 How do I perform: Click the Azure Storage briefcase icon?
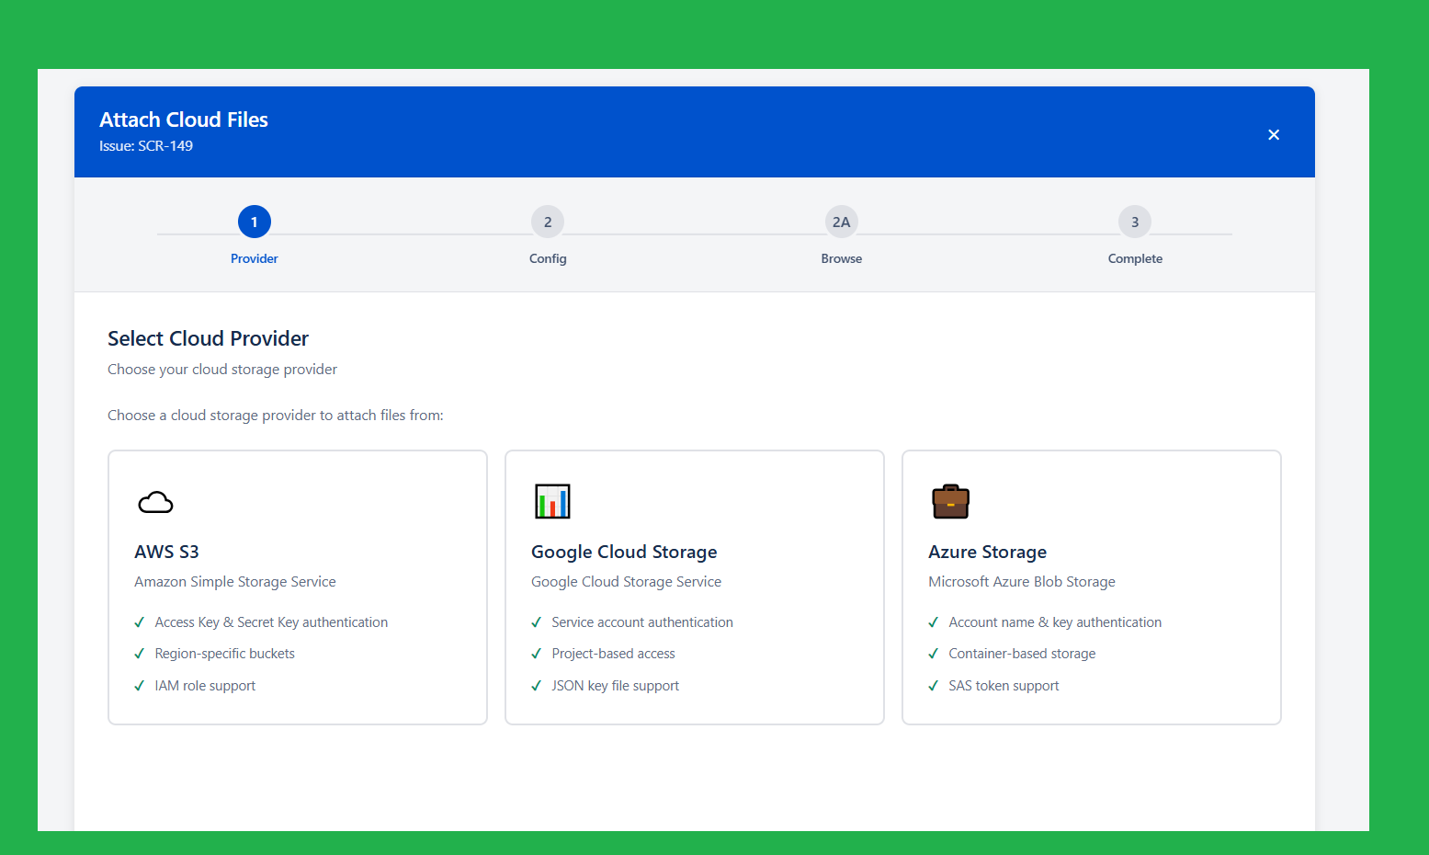pos(950,501)
